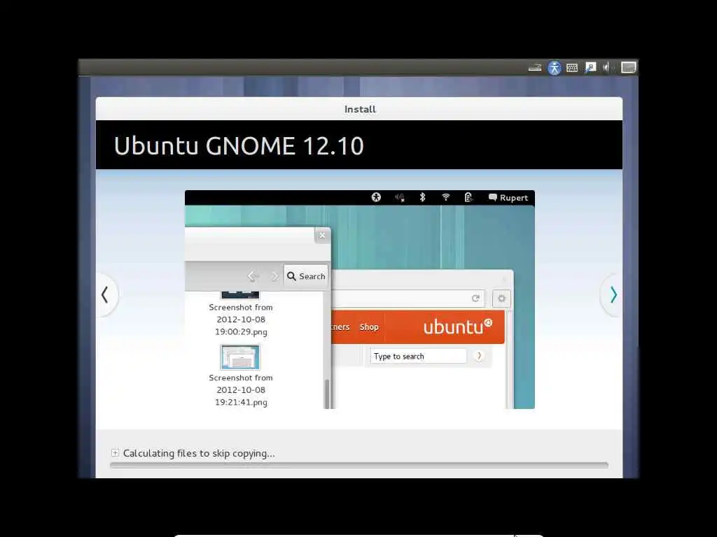Click the back arrow in slideshow file window
This screenshot has width=717, height=537.
[x=253, y=276]
